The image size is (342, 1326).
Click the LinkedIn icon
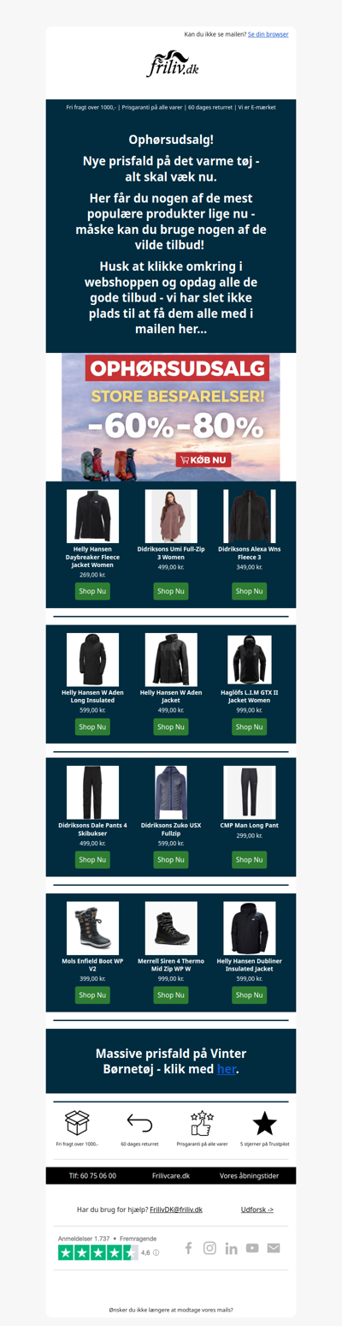pos(231,1248)
